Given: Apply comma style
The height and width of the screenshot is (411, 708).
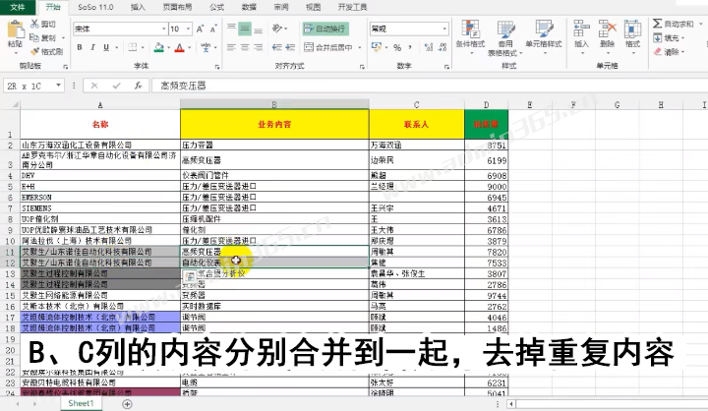Looking at the screenshot, I should coord(410,47).
